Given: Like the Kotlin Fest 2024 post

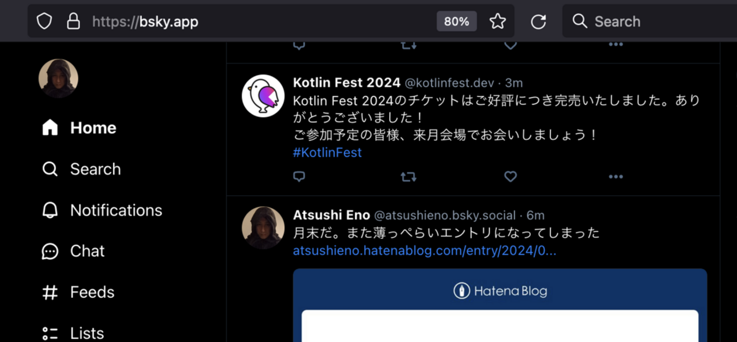Looking at the screenshot, I should coord(511,176).
